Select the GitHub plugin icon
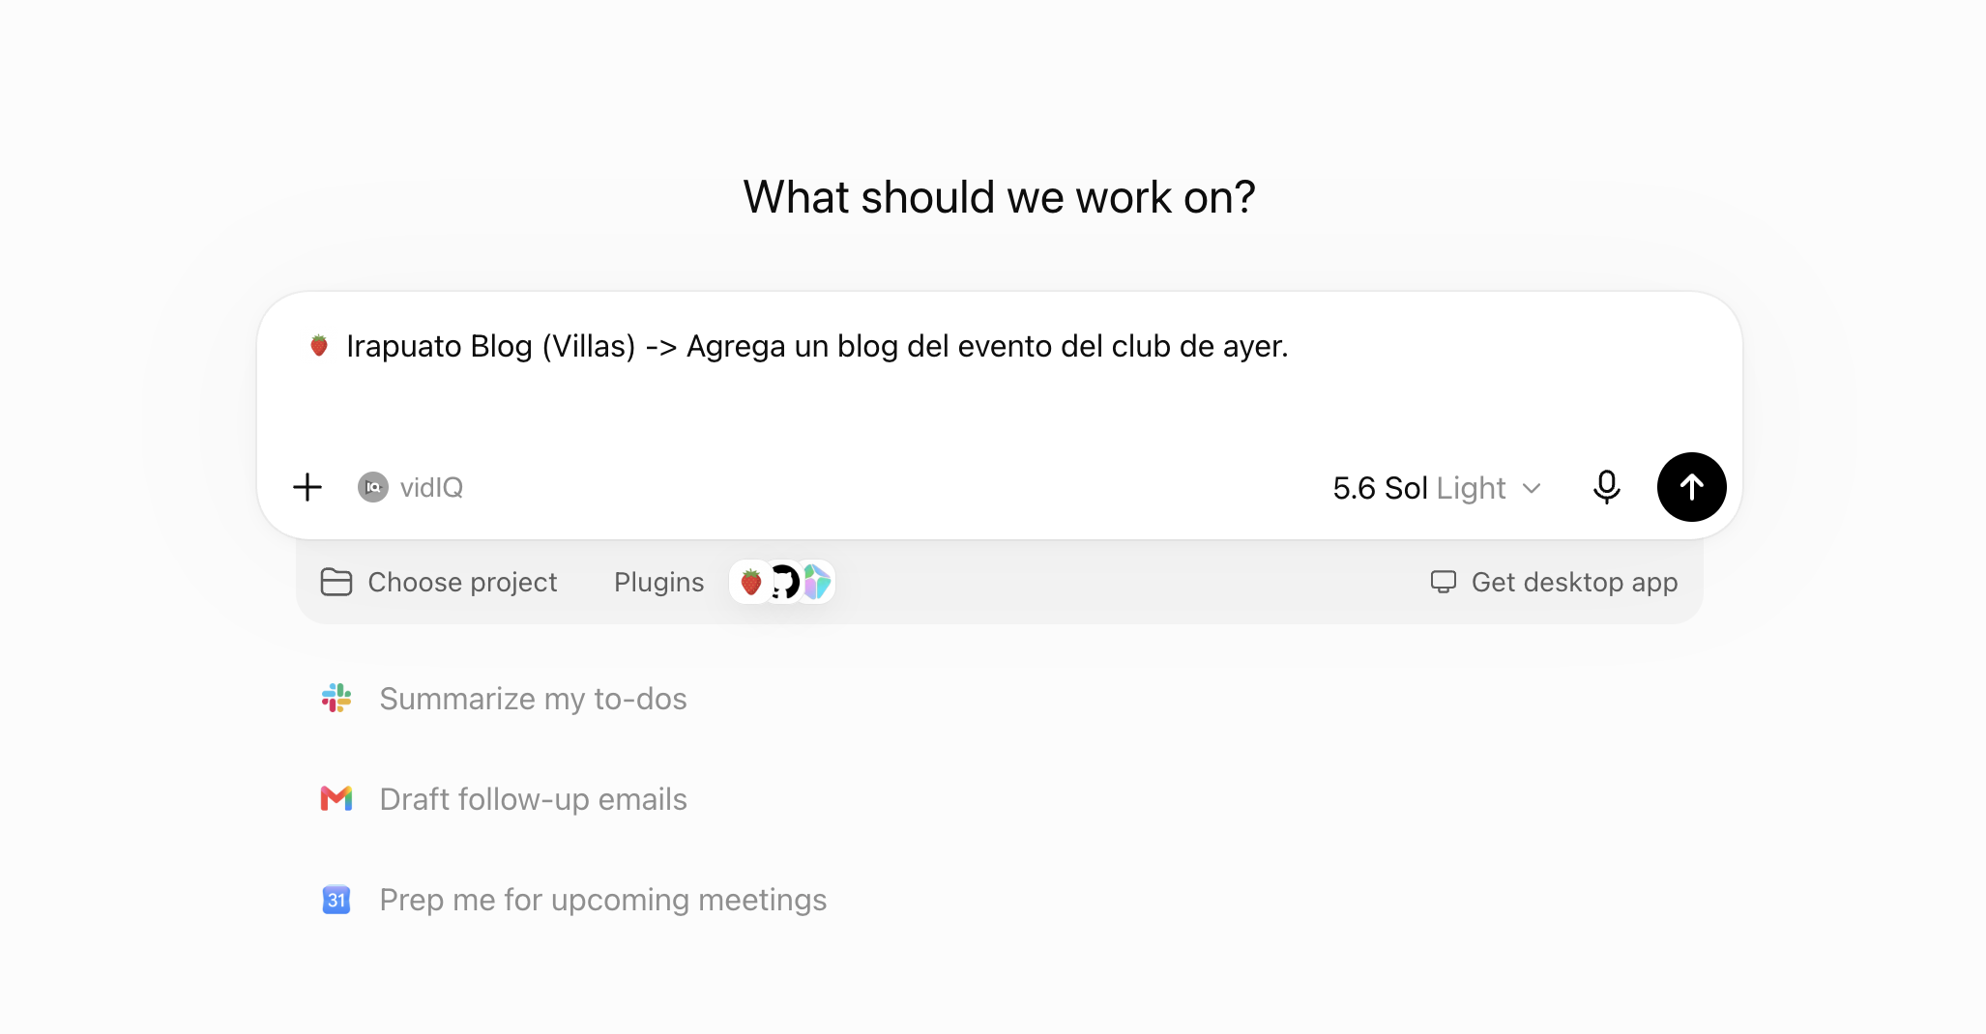Image resolution: width=1986 pixels, height=1034 pixels. (784, 582)
